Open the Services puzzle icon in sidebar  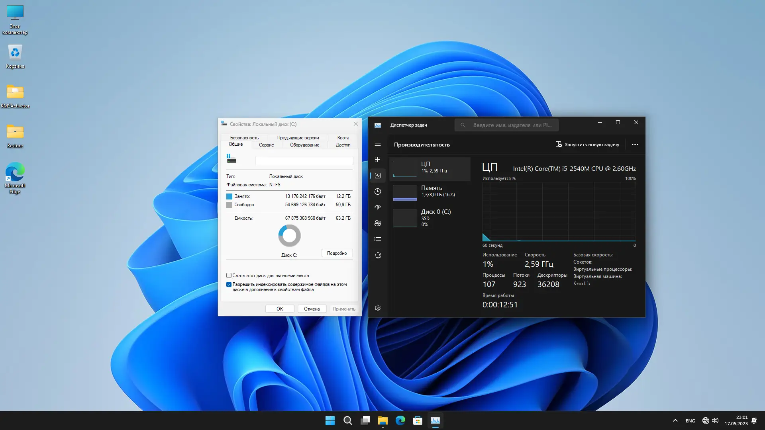(x=378, y=255)
